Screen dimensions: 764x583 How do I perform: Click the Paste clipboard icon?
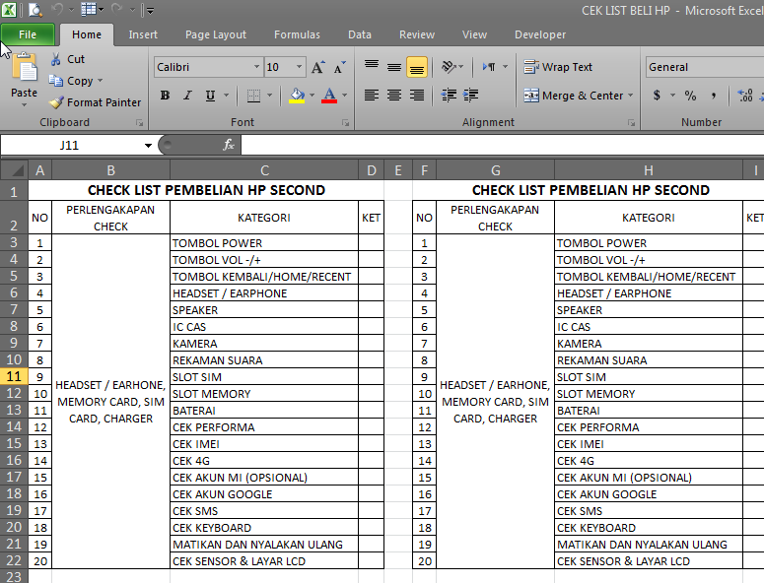[x=25, y=68]
